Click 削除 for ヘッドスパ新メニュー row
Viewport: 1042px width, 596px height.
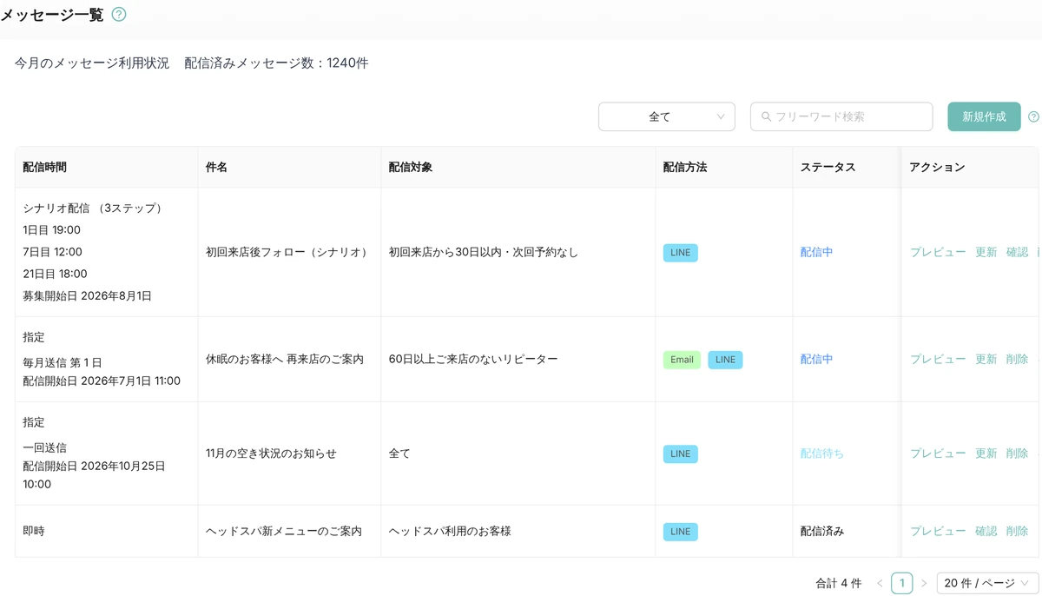pos(1017,531)
